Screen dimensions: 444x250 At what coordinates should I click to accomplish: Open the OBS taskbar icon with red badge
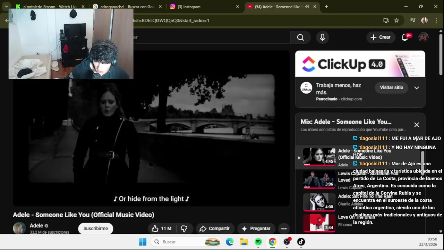coord(287,242)
